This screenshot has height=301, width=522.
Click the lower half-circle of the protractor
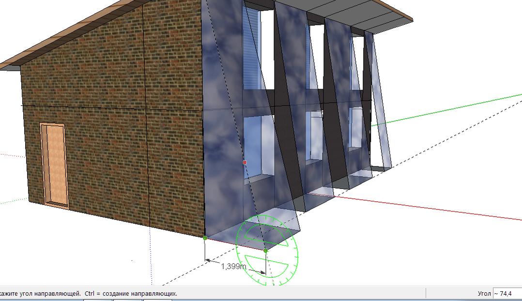coord(266,264)
